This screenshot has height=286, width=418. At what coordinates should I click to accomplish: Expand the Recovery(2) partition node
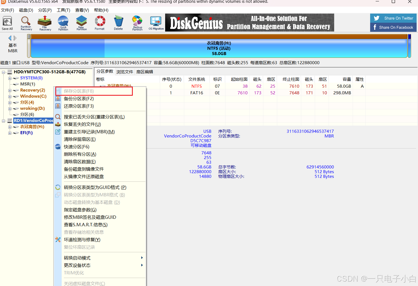10,90
